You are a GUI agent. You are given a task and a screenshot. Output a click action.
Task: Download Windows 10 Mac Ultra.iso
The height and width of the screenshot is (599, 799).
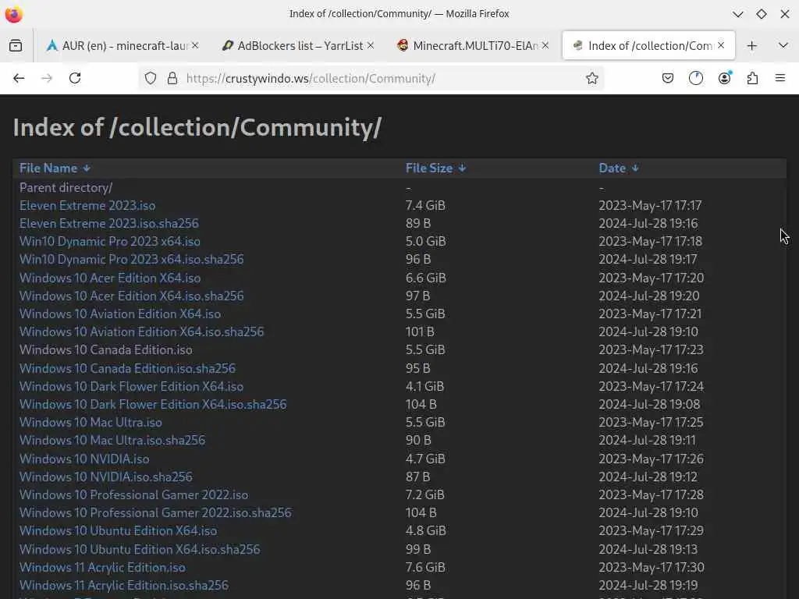pyautogui.click(x=91, y=422)
